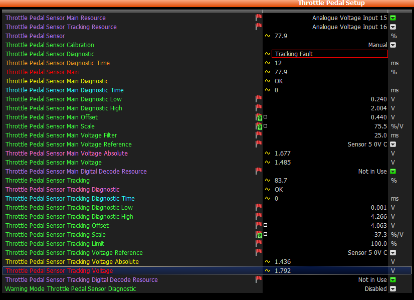Toggle the small checkbox on Main Scale row
414x300 pixels.
pyautogui.click(x=266, y=126)
